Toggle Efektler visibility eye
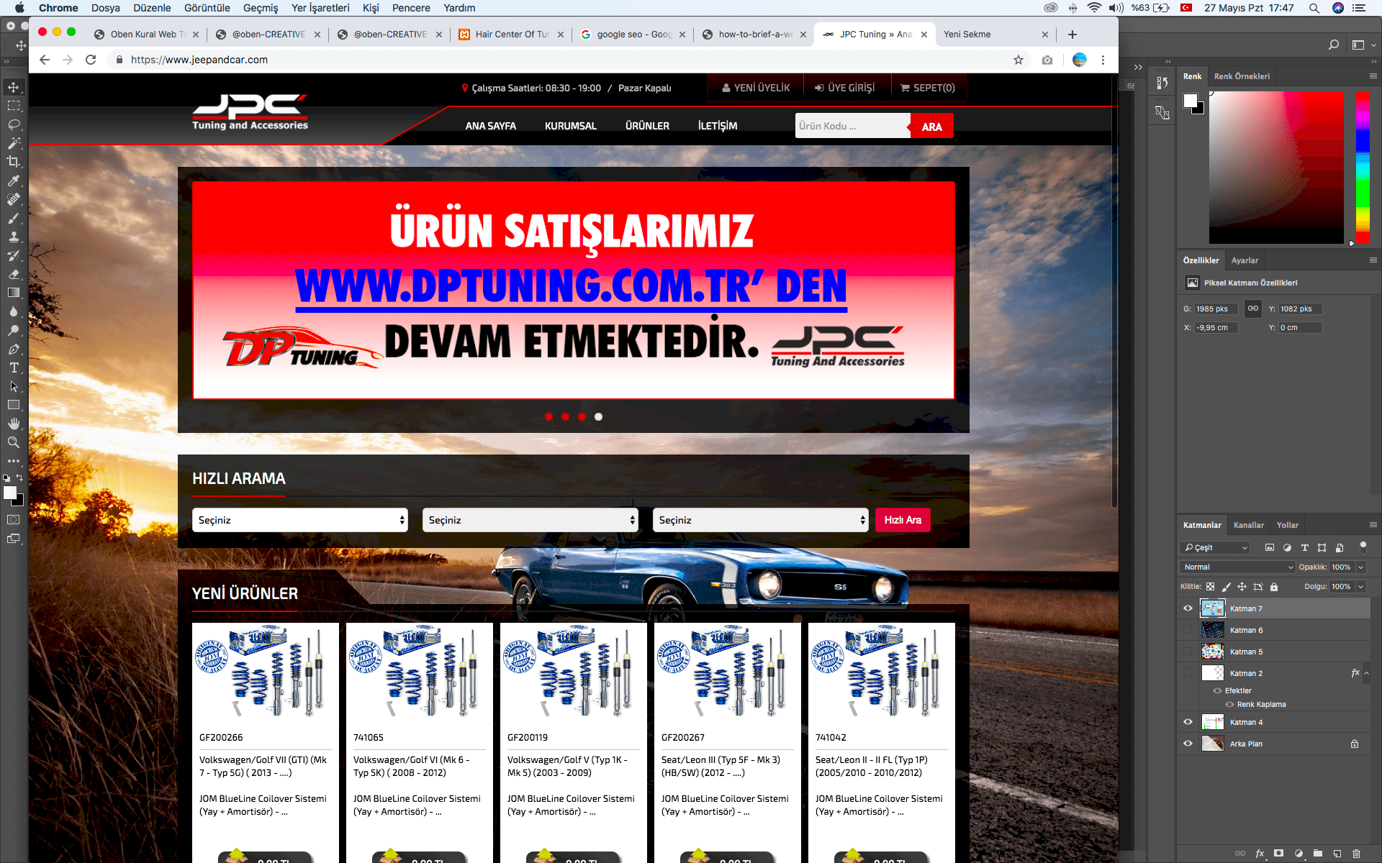This screenshot has height=863, width=1382. [x=1217, y=690]
